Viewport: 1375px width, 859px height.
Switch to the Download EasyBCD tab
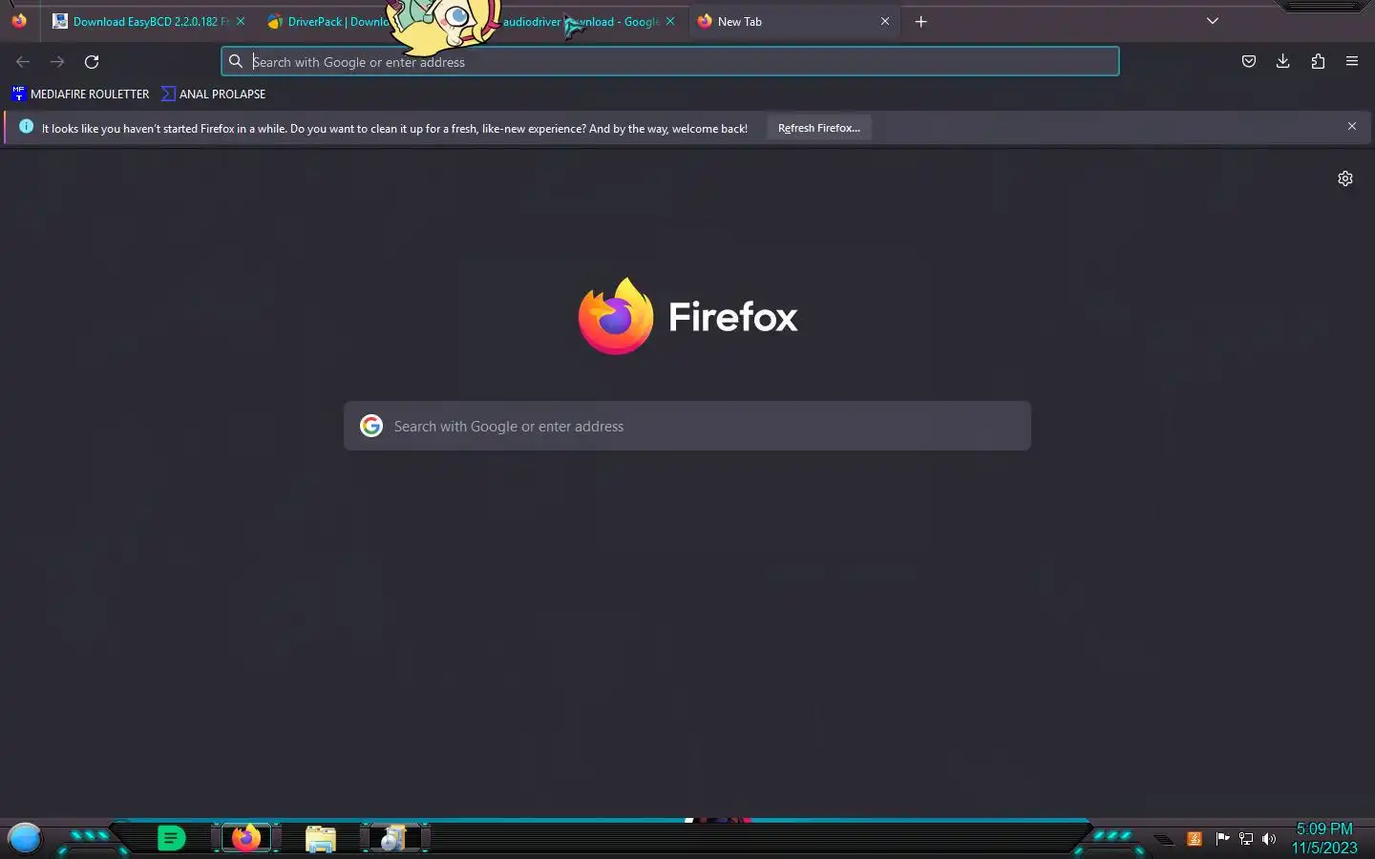point(143,21)
